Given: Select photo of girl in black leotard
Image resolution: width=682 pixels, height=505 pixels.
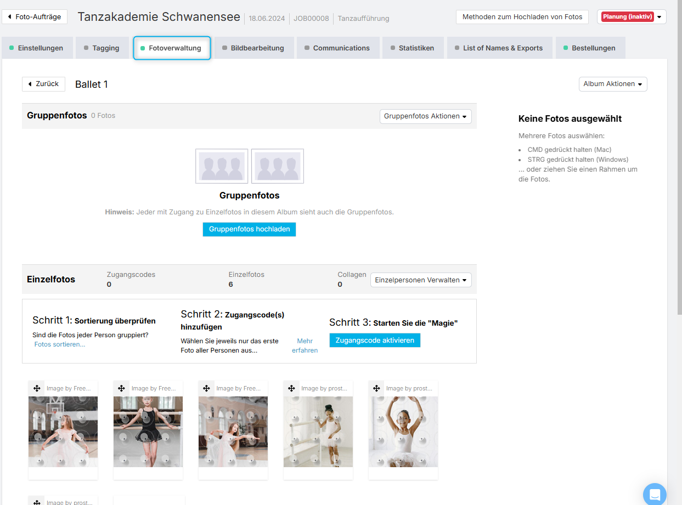Looking at the screenshot, I should [148, 432].
